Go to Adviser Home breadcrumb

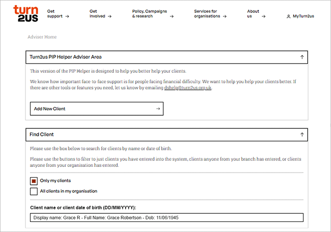point(42,37)
